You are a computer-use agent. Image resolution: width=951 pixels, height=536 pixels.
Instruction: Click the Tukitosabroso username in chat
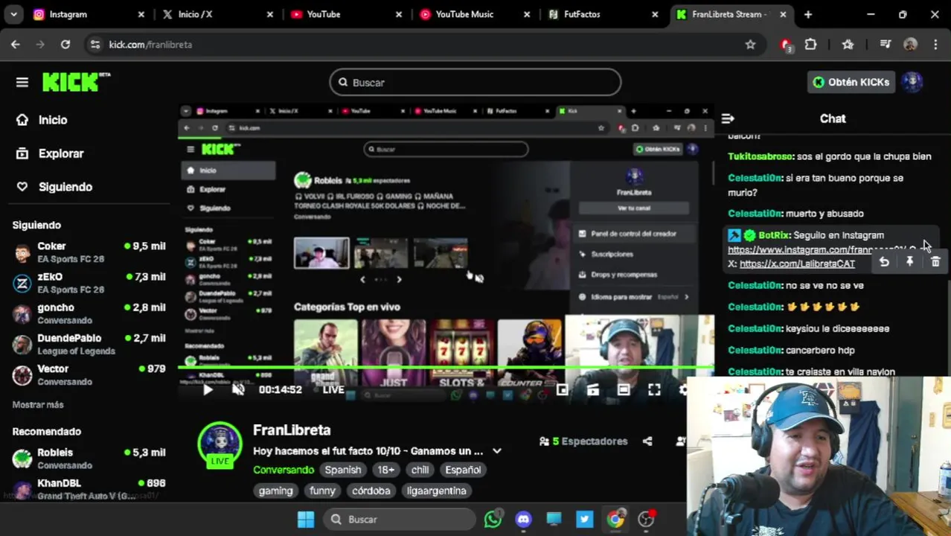[x=761, y=156]
